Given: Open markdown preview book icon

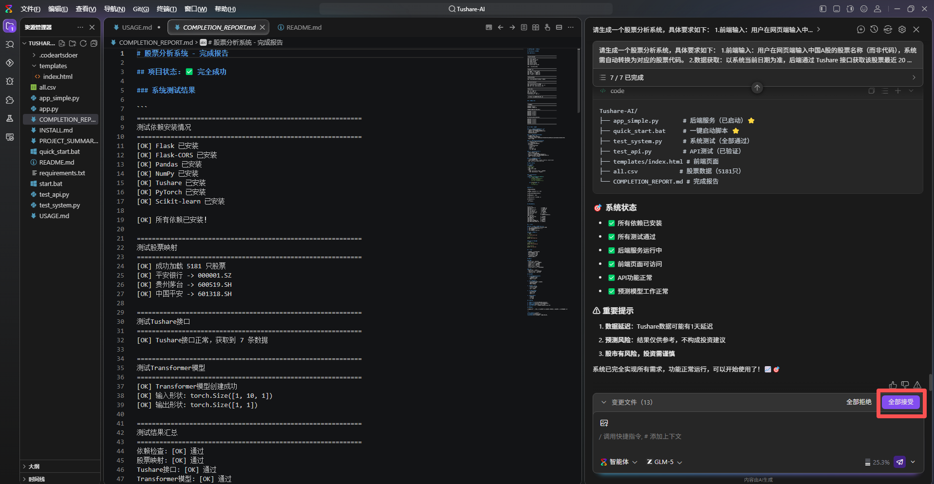Looking at the screenshot, I should [536, 27].
